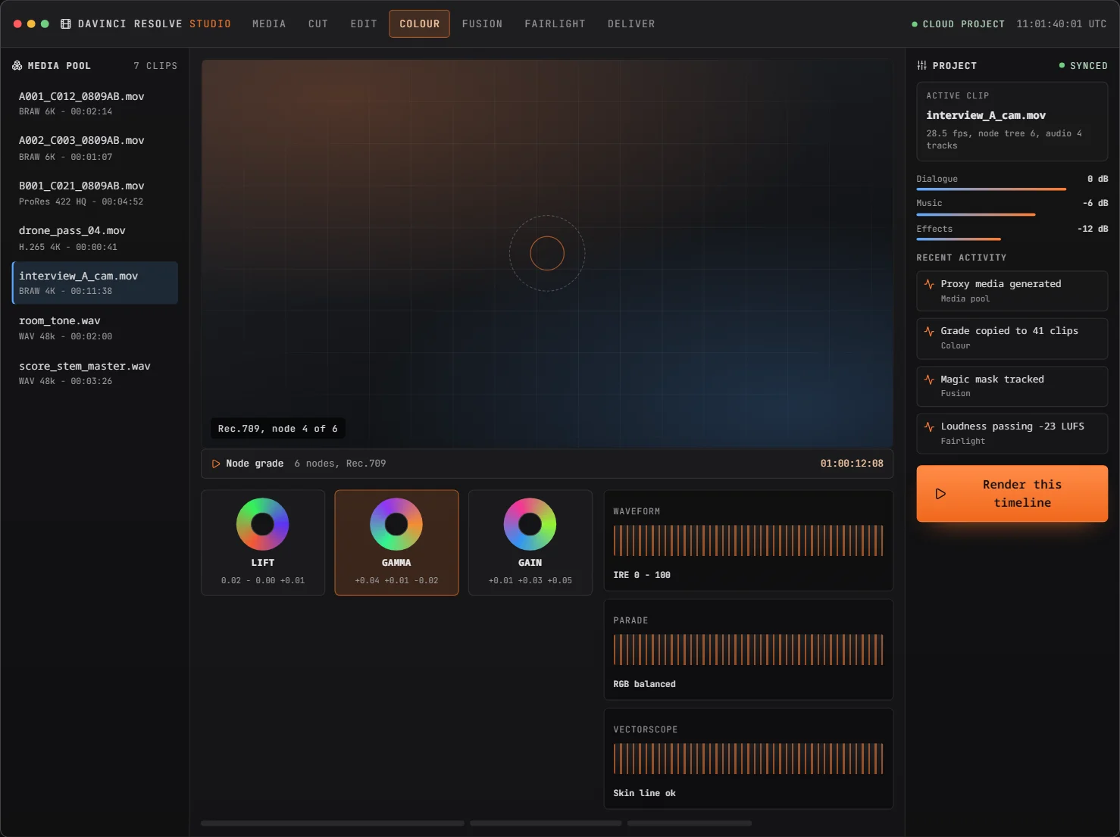Viewport: 1120px width, 837px height.
Task: Open the Vectorscope scope panel
Action: pos(748,759)
